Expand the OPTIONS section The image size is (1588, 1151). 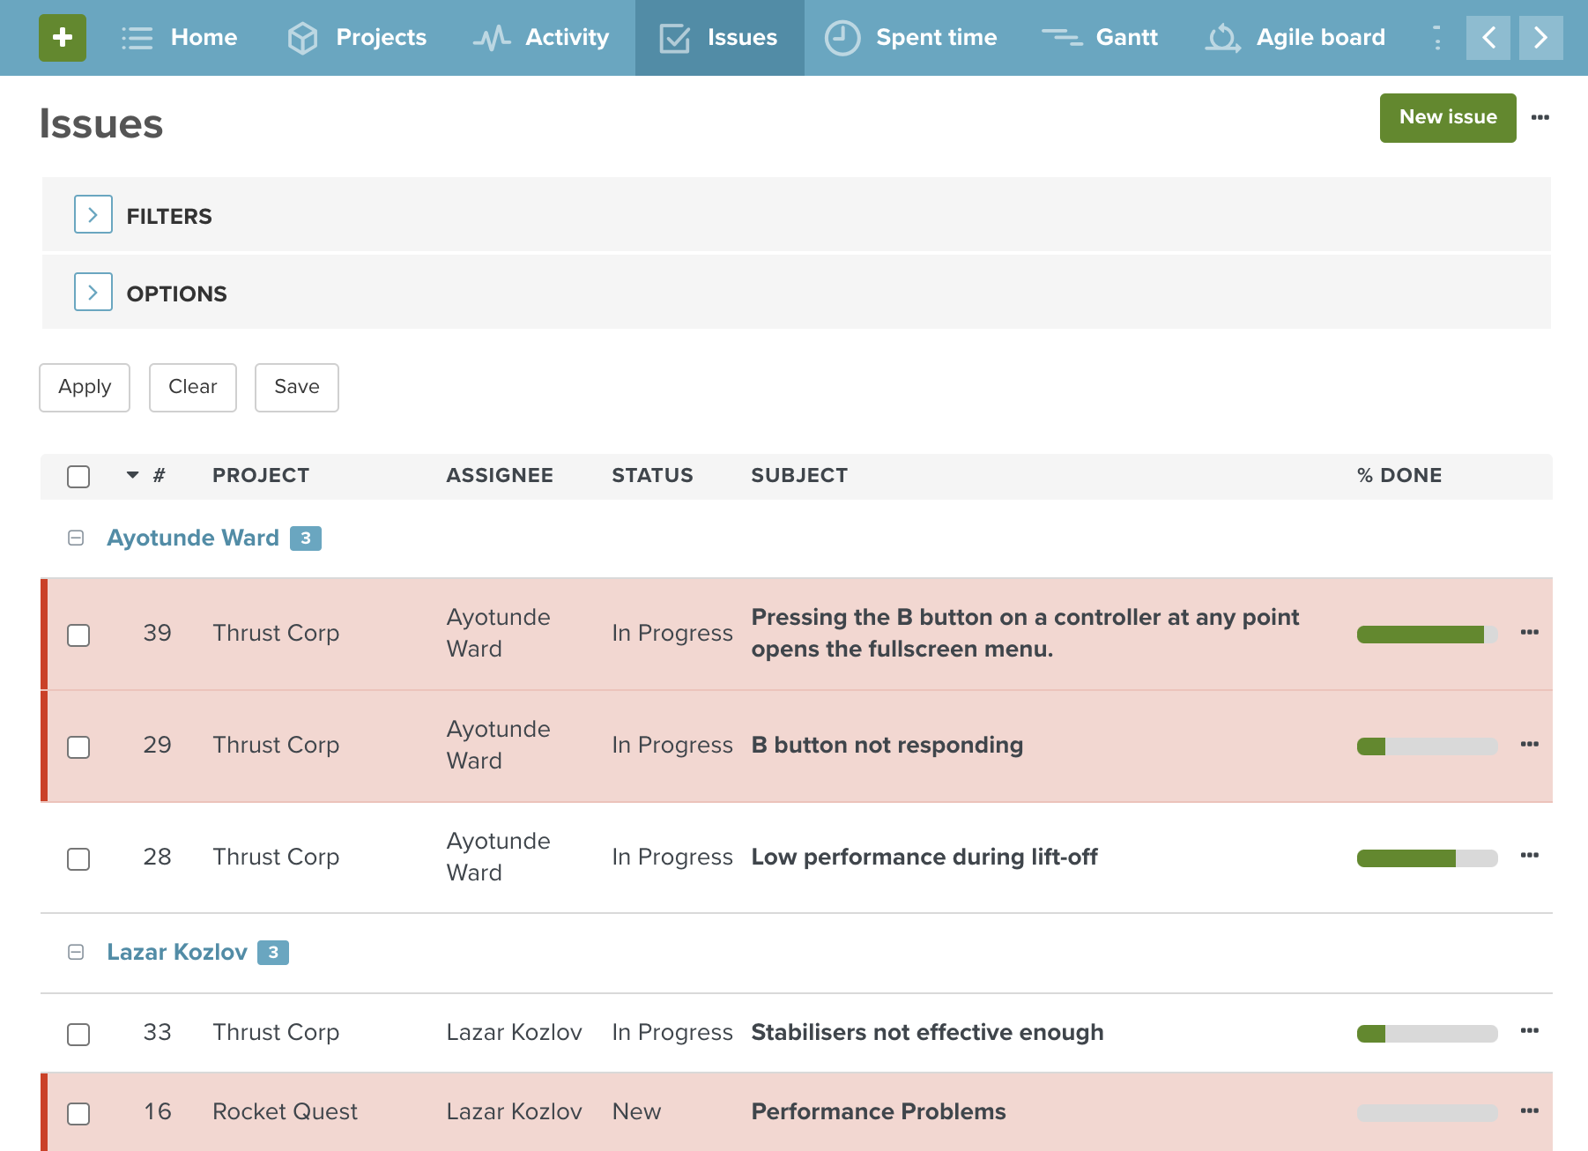93,293
